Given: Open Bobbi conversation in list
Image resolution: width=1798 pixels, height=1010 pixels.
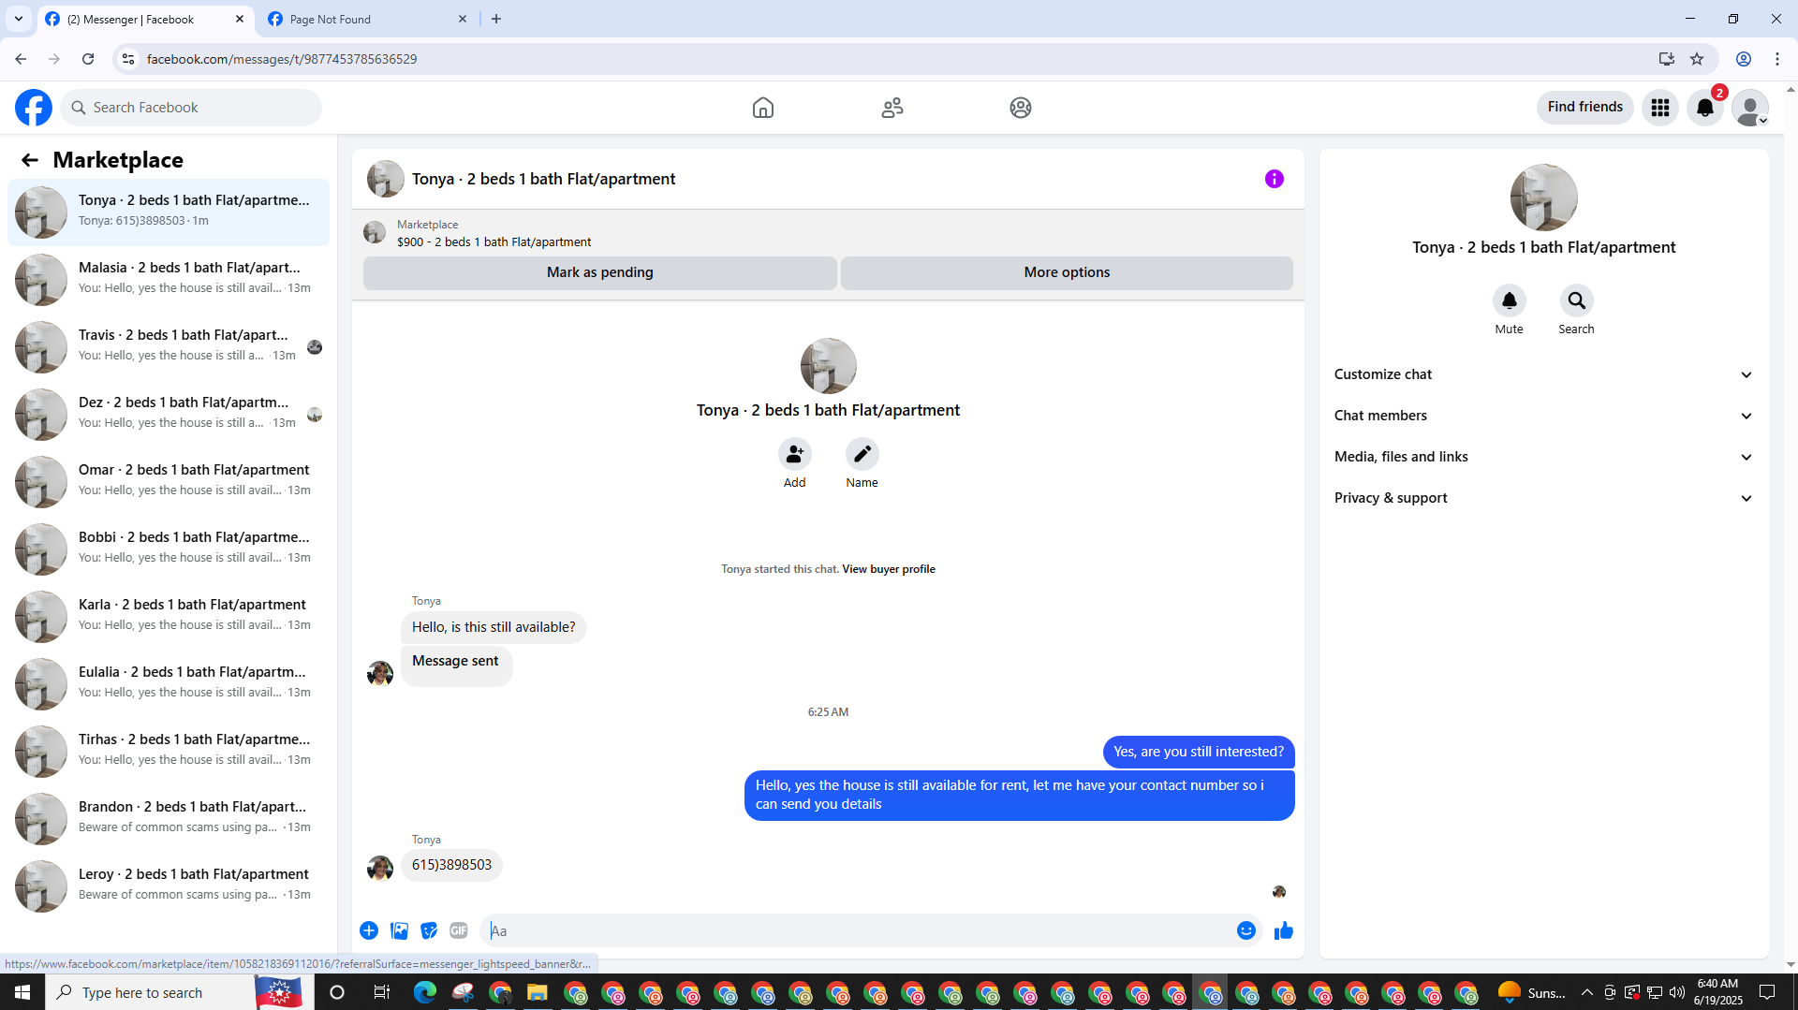Looking at the screenshot, I should click(x=169, y=549).
